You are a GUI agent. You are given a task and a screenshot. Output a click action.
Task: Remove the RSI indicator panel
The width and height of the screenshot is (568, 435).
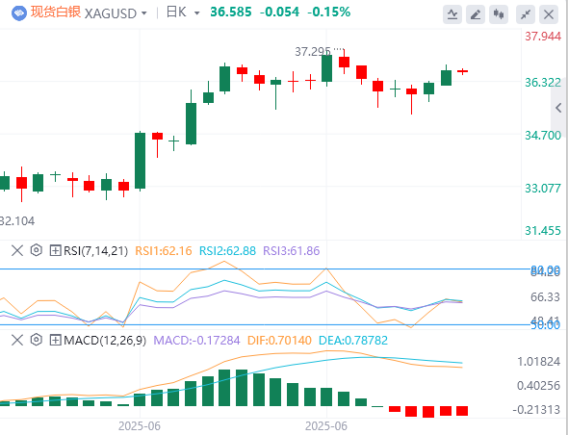pyautogui.click(x=17, y=250)
